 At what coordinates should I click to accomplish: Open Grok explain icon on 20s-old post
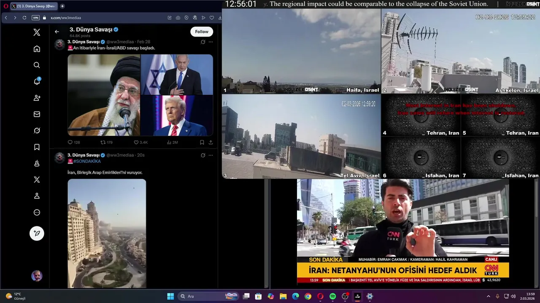203,155
